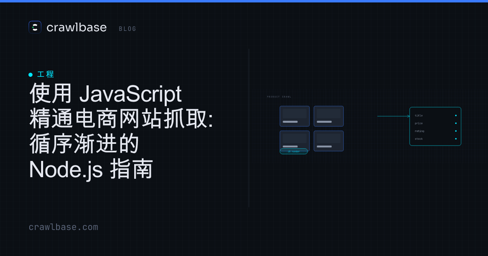The width and height of the screenshot is (488, 256).
Task: Click the PRODUCT CRAWL label
Action: [x=279, y=97]
